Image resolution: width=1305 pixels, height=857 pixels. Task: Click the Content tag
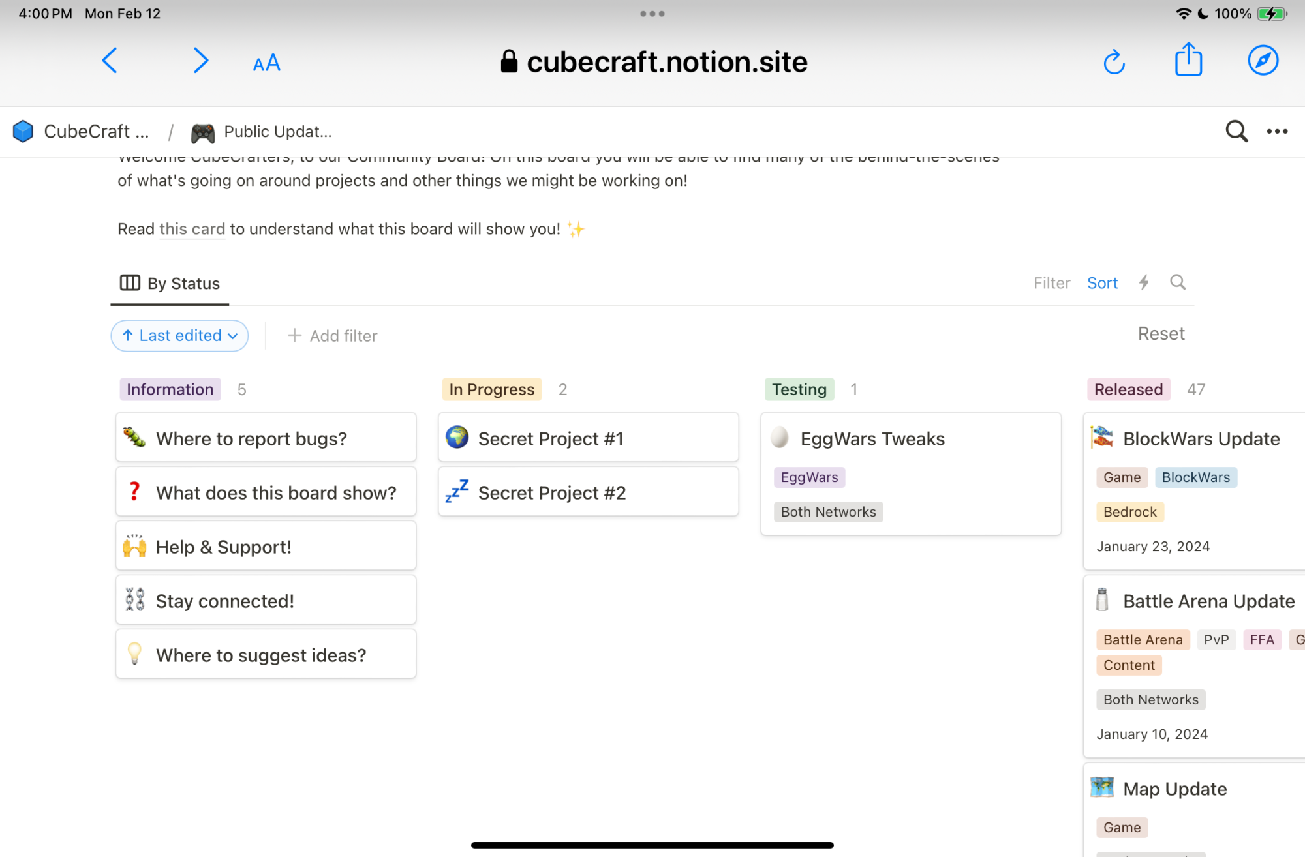tap(1129, 665)
